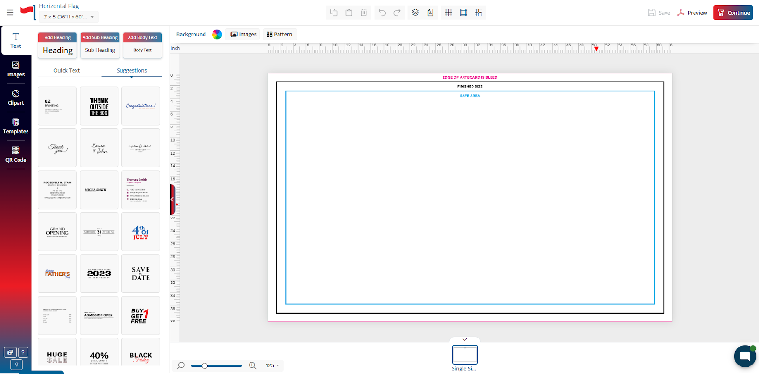Zoom out with the minus magnifier
759x374 pixels.
click(181, 365)
